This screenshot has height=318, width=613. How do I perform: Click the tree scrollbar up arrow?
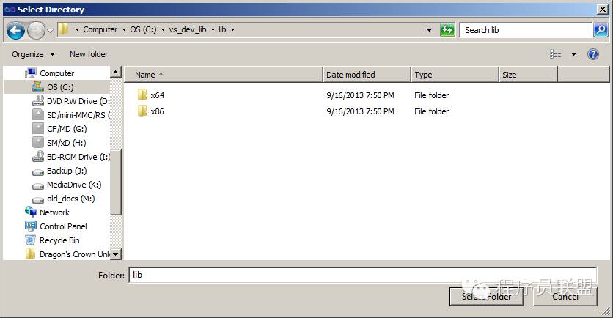click(x=116, y=73)
